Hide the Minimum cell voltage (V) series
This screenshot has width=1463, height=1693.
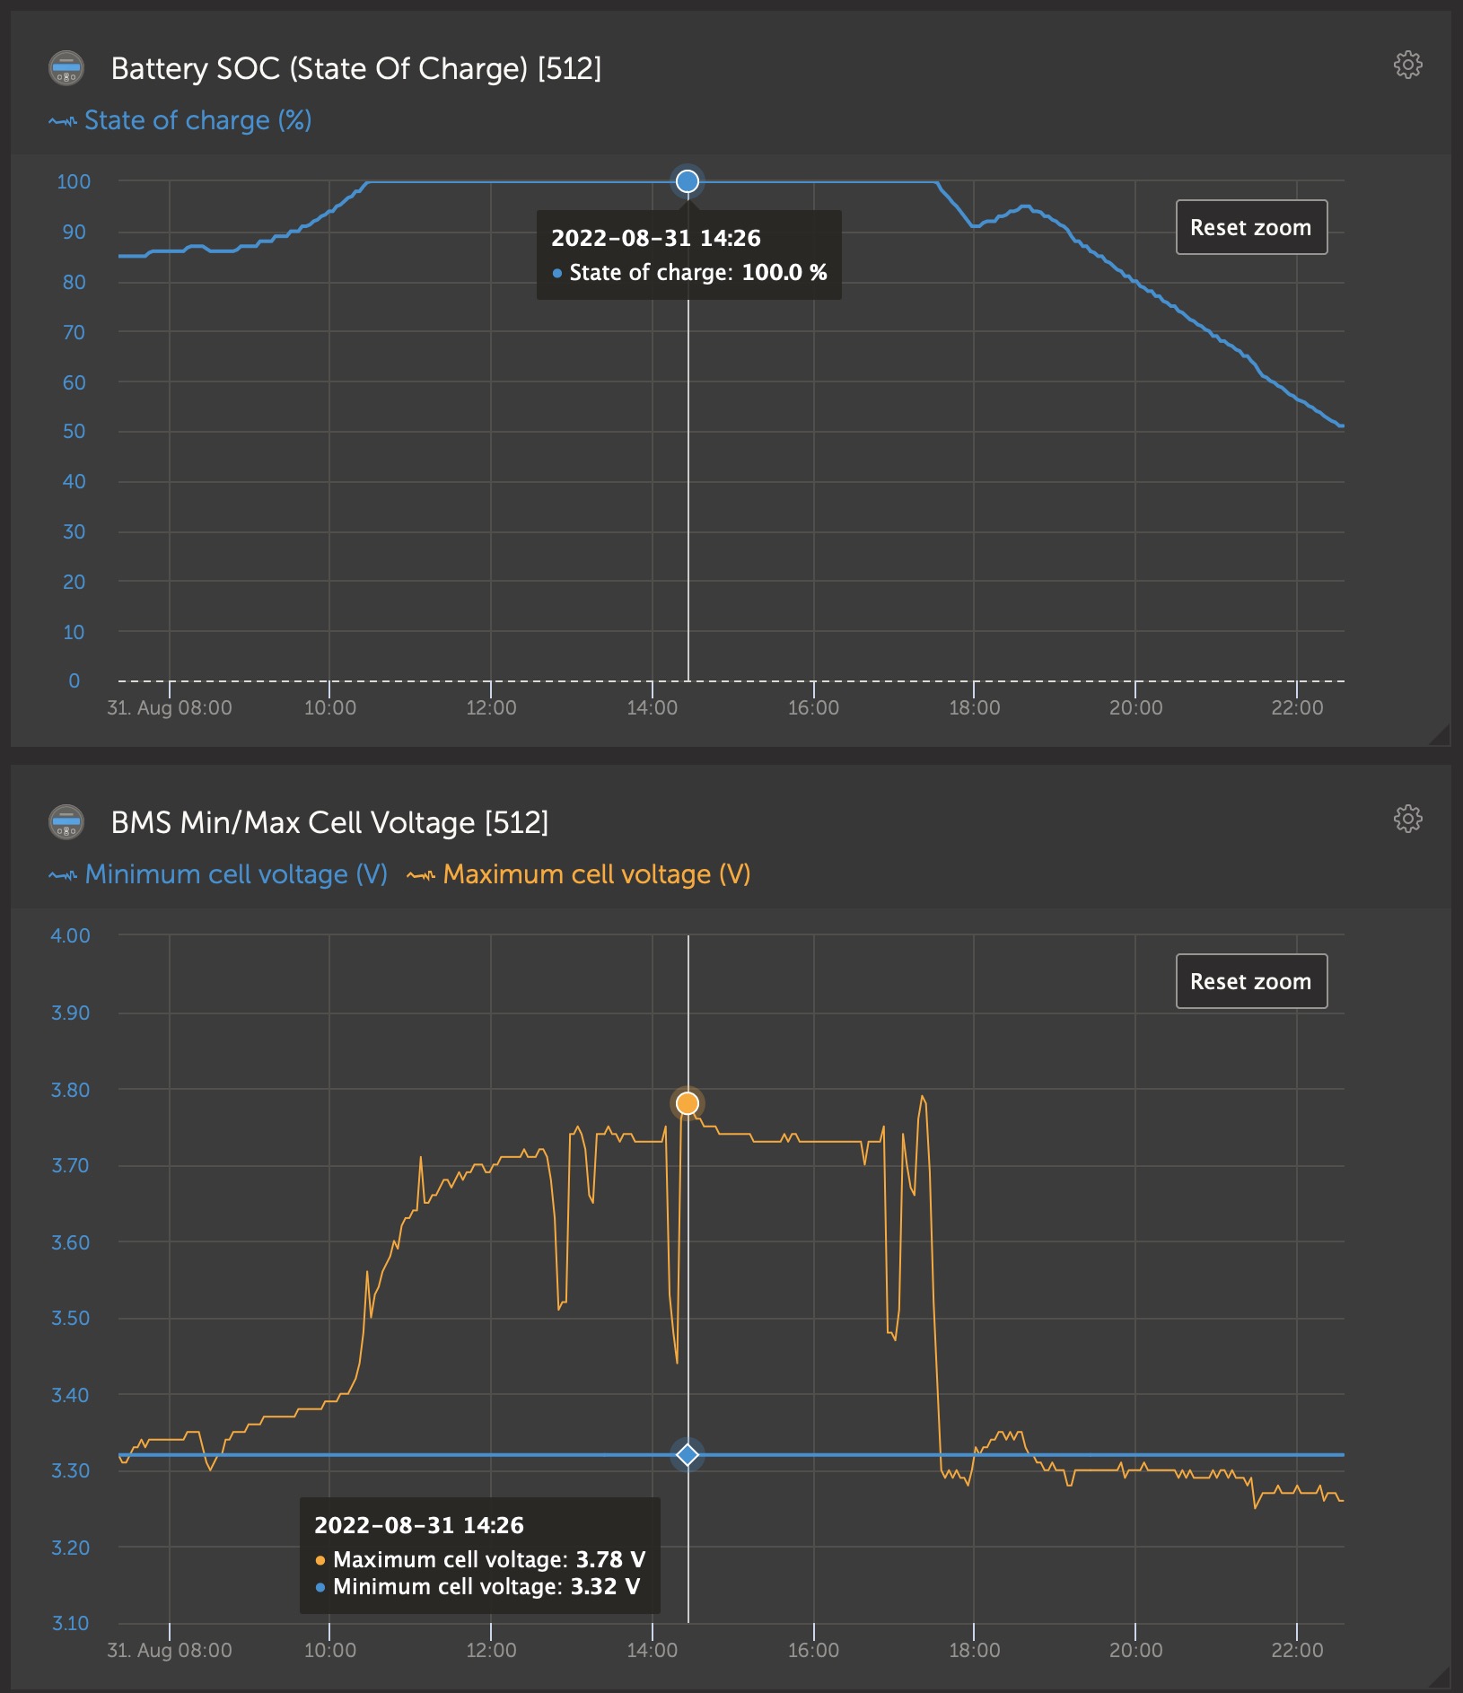(x=235, y=874)
